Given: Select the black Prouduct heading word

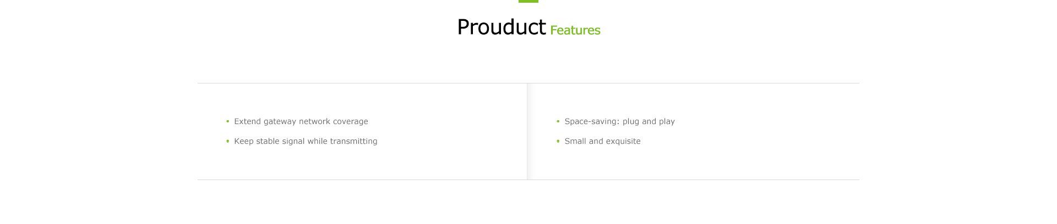Looking at the screenshot, I should coord(502,27).
